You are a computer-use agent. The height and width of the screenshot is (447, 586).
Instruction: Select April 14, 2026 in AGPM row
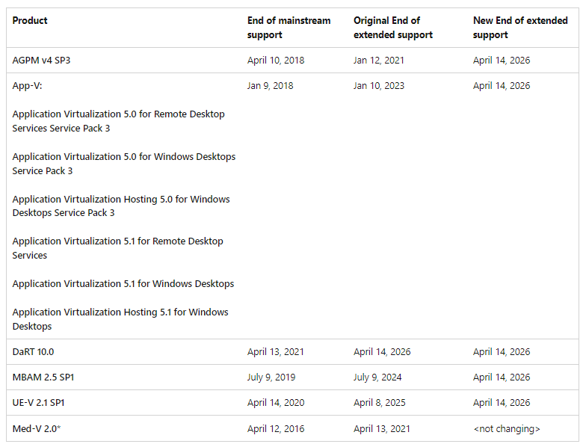click(502, 60)
